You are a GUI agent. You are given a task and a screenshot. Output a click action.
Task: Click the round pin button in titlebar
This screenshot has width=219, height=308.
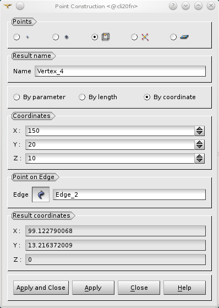pos(20,6)
